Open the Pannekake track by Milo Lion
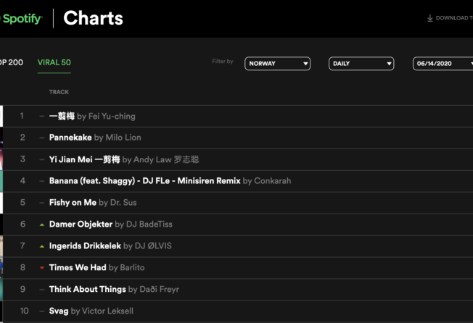 click(70, 138)
